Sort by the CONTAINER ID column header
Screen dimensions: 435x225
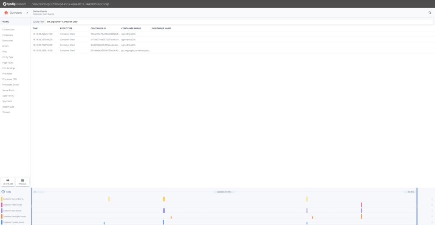(98, 28)
